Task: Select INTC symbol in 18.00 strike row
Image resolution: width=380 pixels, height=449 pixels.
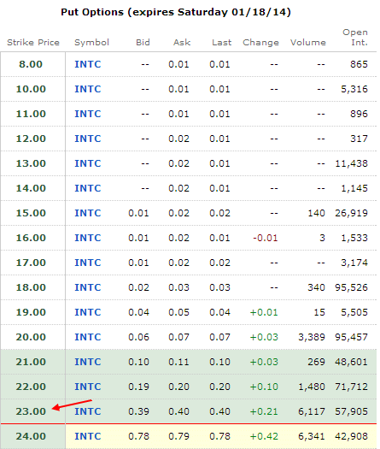Action: [x=87, y=287]
